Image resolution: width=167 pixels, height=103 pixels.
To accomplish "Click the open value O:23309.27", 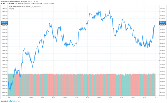I will (29, 3).
